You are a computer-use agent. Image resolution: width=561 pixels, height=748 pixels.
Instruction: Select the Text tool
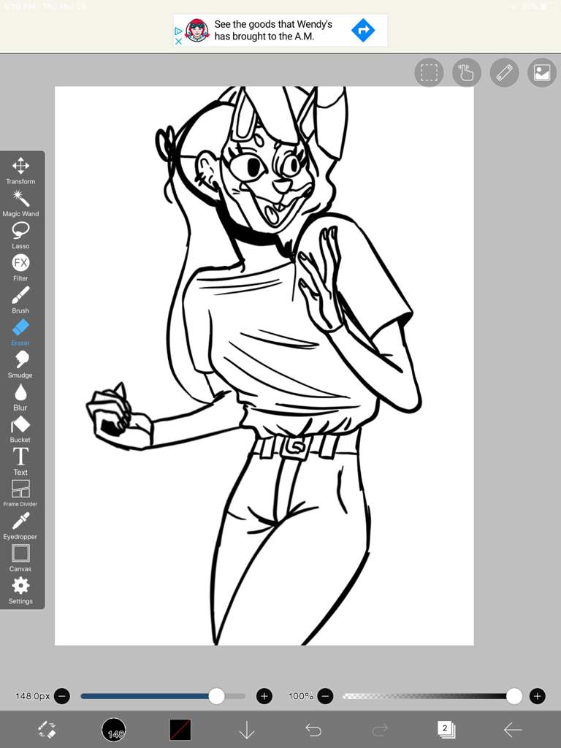click(x=20, y=460)
